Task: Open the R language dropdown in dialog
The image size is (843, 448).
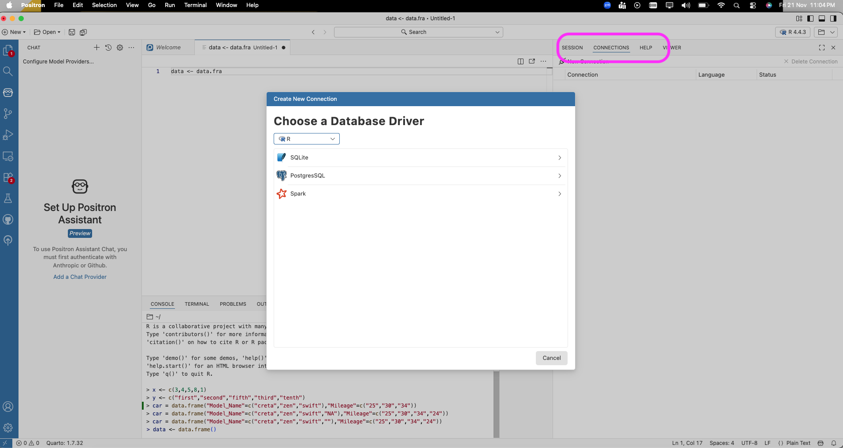Action: click(x=307, y=139)
